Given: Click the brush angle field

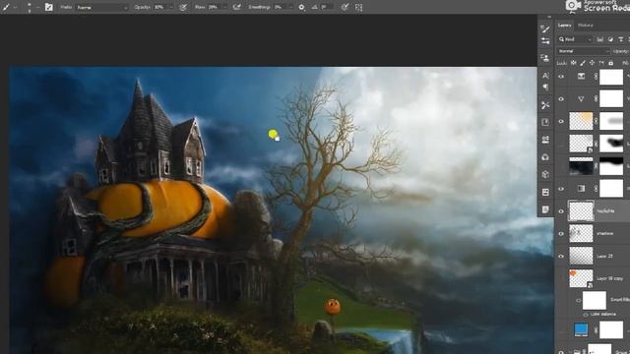Looking at the screenshot, I should tap(327, 7).
